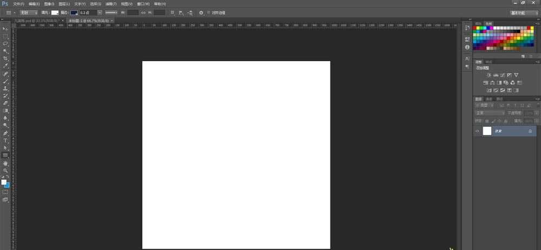Enable the 对齐边缘 checkbox
The width and height of the screenshot is (541, 250).
[x=209, y=12]
